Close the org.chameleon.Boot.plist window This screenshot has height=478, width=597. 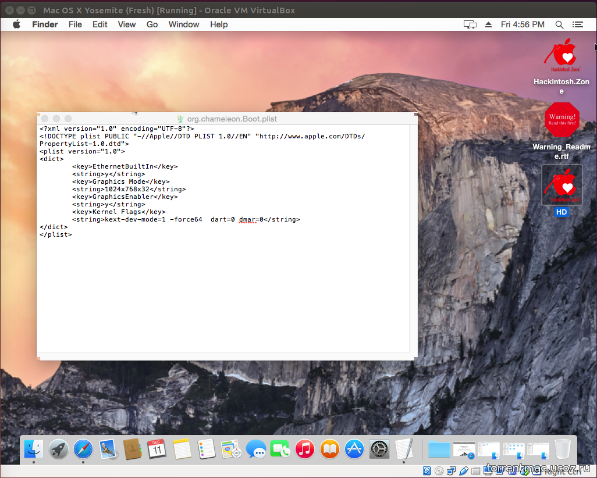click(x=45, y=119)
